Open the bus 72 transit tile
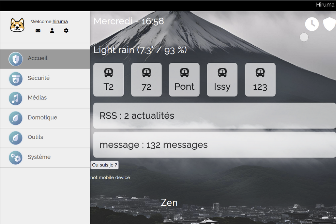Screen dimensions: 336x224 coord(147,80)
